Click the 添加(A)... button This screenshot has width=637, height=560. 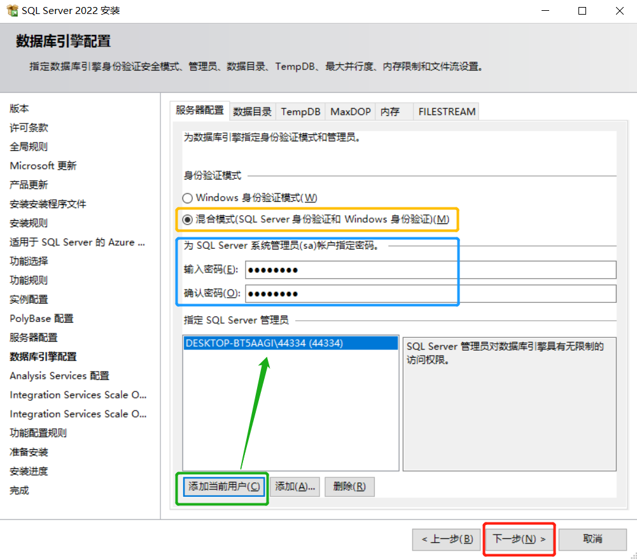[x=295, y=486]
